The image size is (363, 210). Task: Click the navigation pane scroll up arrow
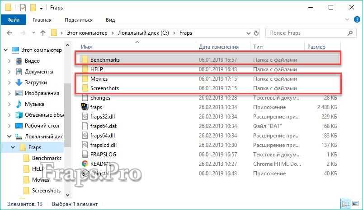(x=68, y=45)
